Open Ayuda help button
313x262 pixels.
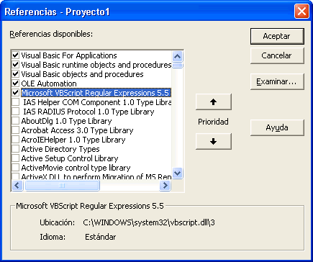click(277, 127)
